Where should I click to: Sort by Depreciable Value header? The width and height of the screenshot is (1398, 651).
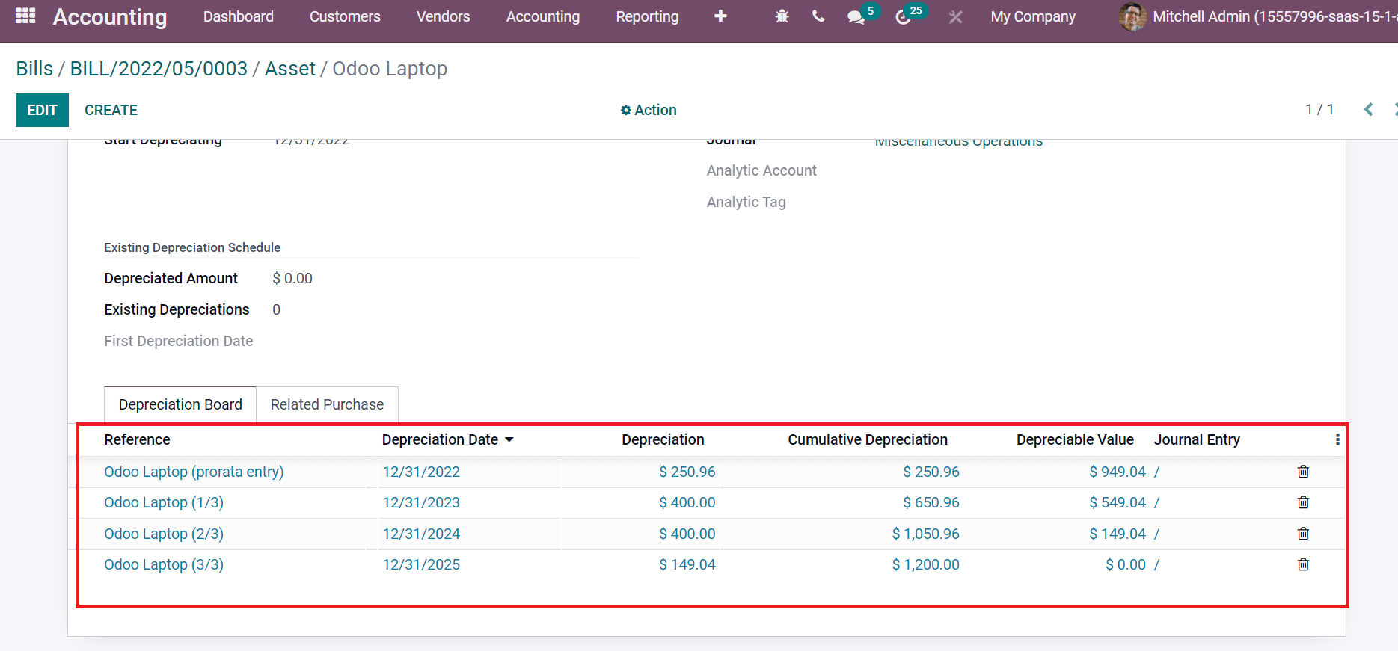(x=1075, y=439)
